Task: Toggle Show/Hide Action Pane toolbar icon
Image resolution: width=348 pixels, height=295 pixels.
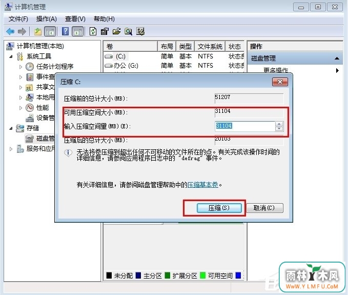Action: (78, 31)
